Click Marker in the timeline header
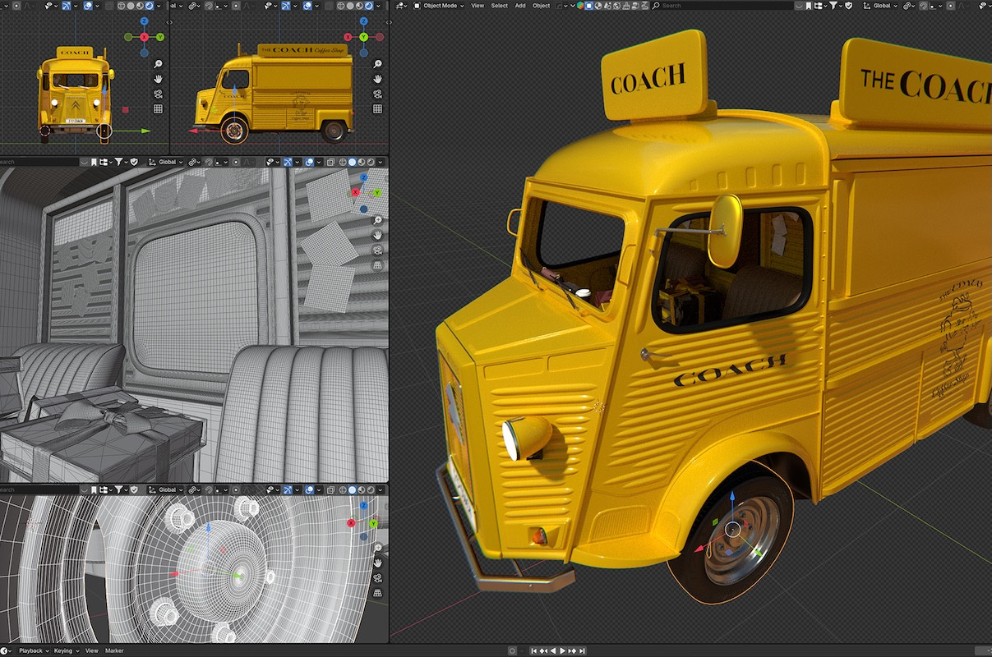The image size is (992, 657). pyautogui.click(x=114, y=650)
